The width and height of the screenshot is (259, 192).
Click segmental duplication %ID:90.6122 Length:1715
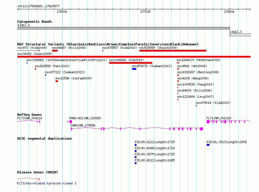click(x=155, y=142)
